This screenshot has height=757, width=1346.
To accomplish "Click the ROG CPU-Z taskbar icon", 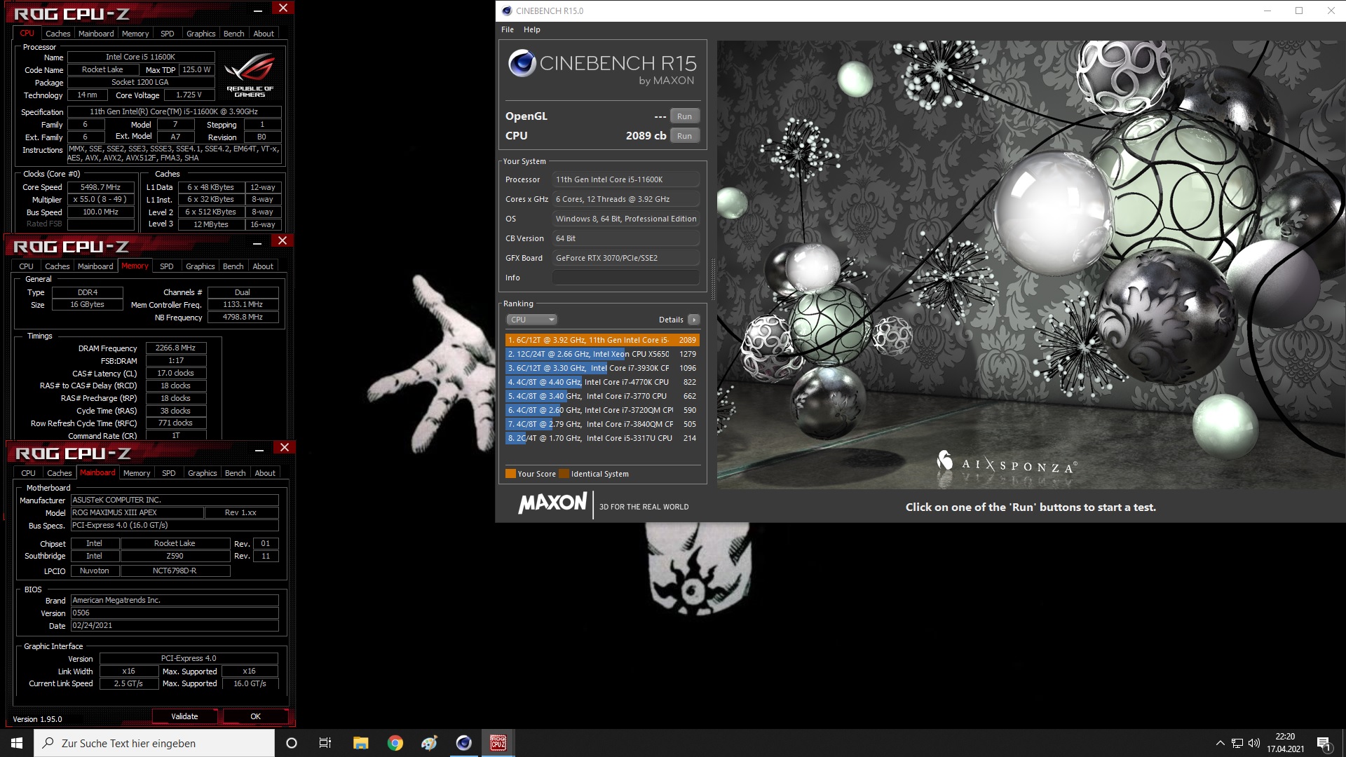I will (498, 743).
